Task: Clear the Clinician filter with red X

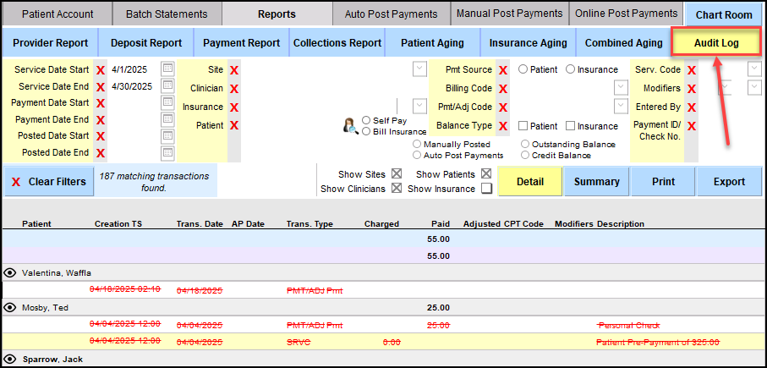Action: (234, 88)
